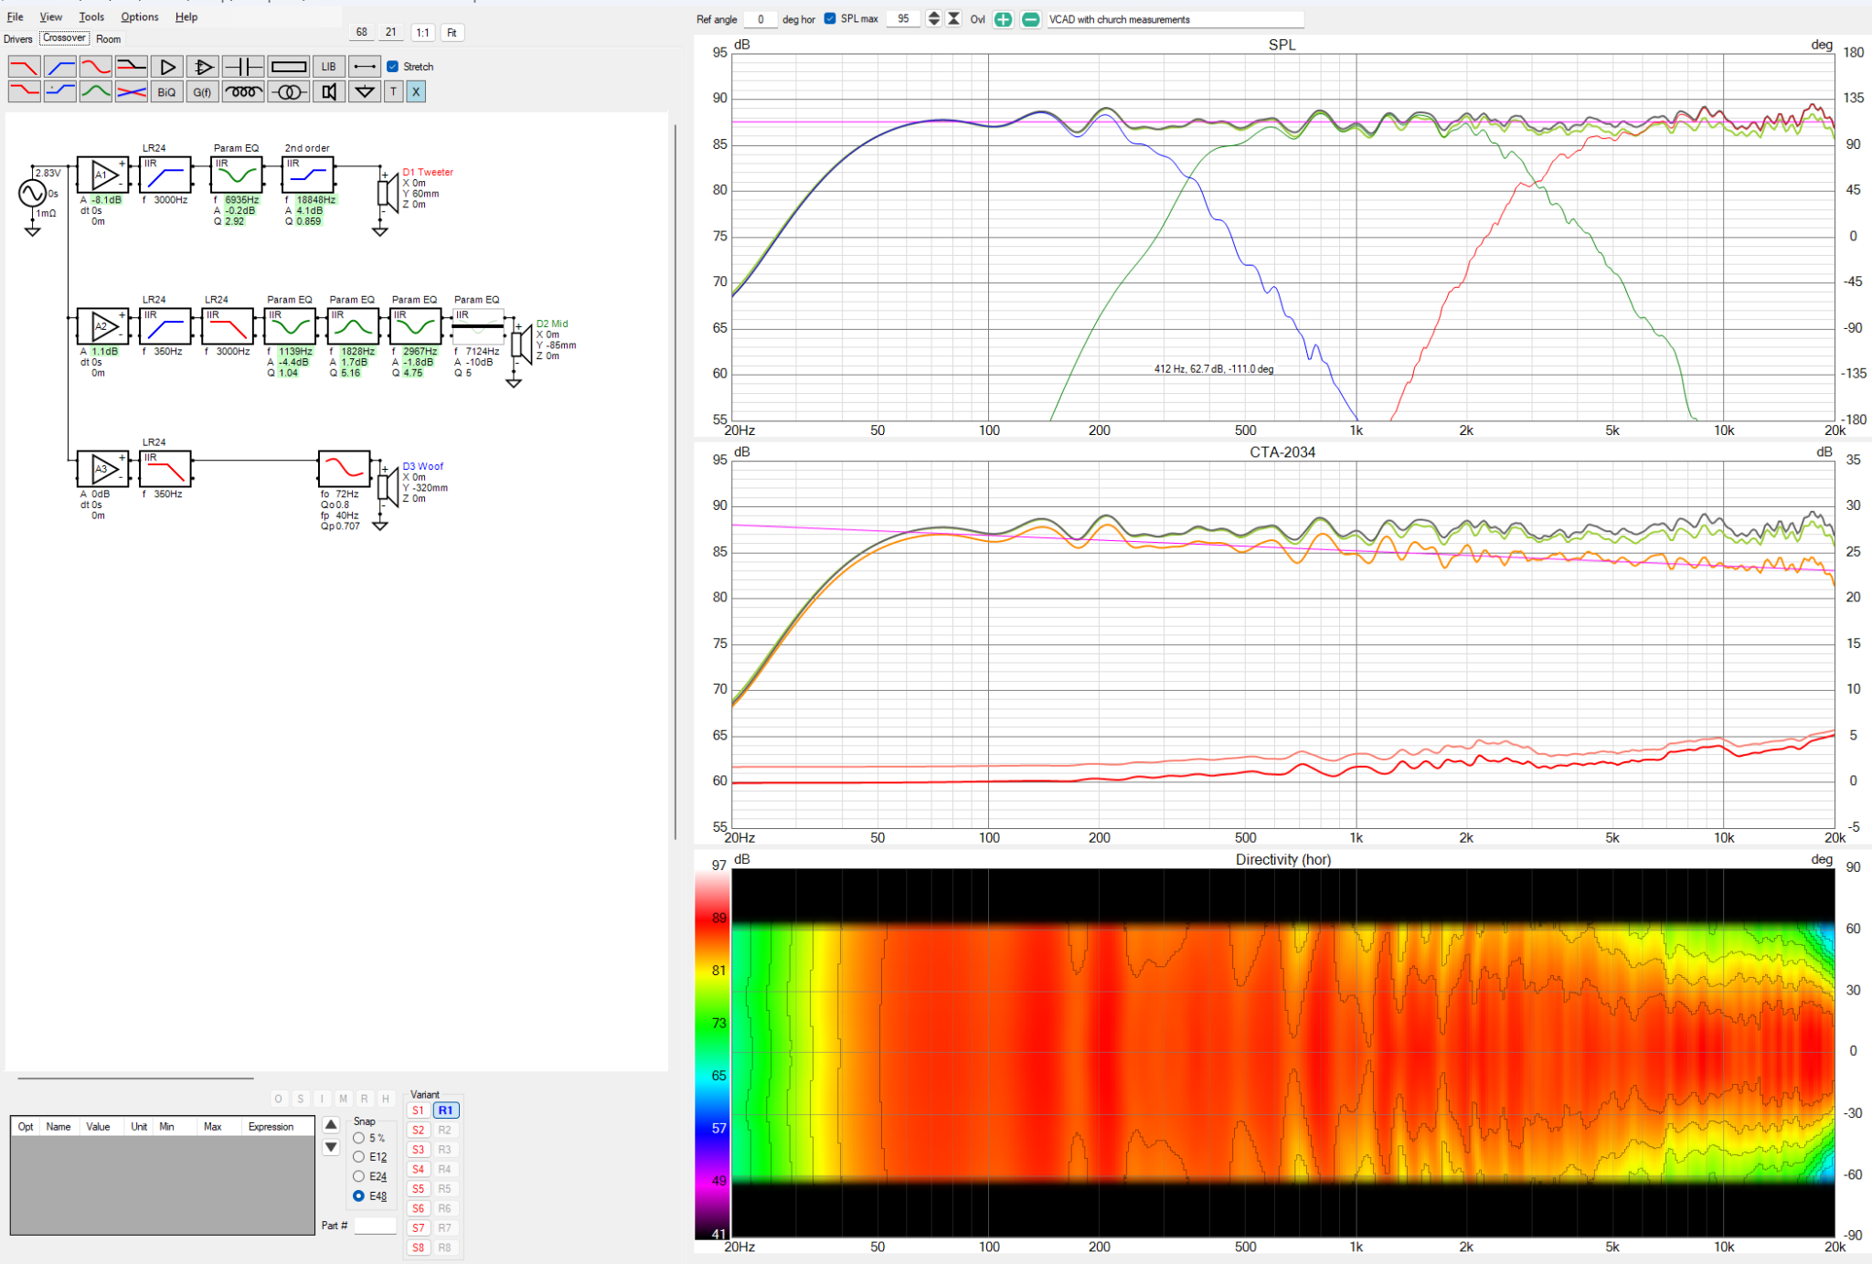Remove overlay with the green minus button
1872x1264 pixels.
[1030, 19]
